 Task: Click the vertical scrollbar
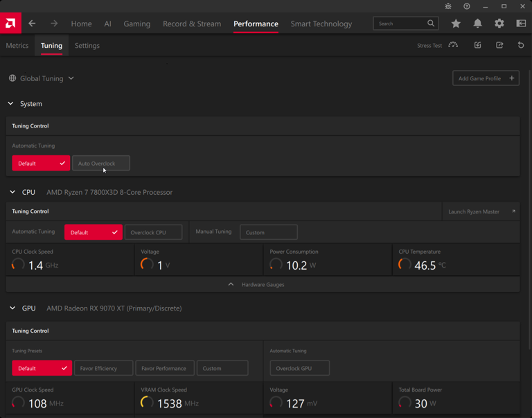[530, 209]
